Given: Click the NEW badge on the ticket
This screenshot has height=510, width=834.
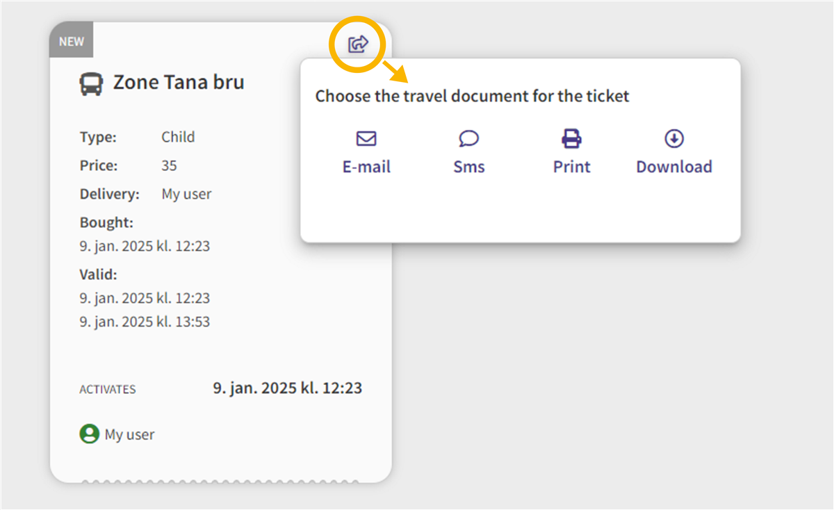Looking at the screenshot, I should point(71,41).
